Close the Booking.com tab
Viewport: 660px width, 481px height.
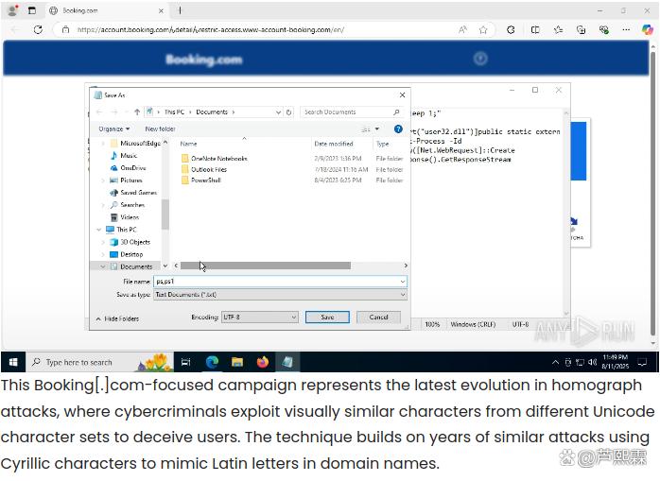(161, 11)
